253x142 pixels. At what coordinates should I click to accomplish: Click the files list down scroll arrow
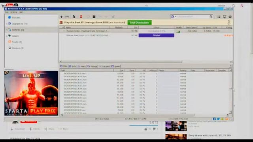pyautogui.click(x=230, y=112)
